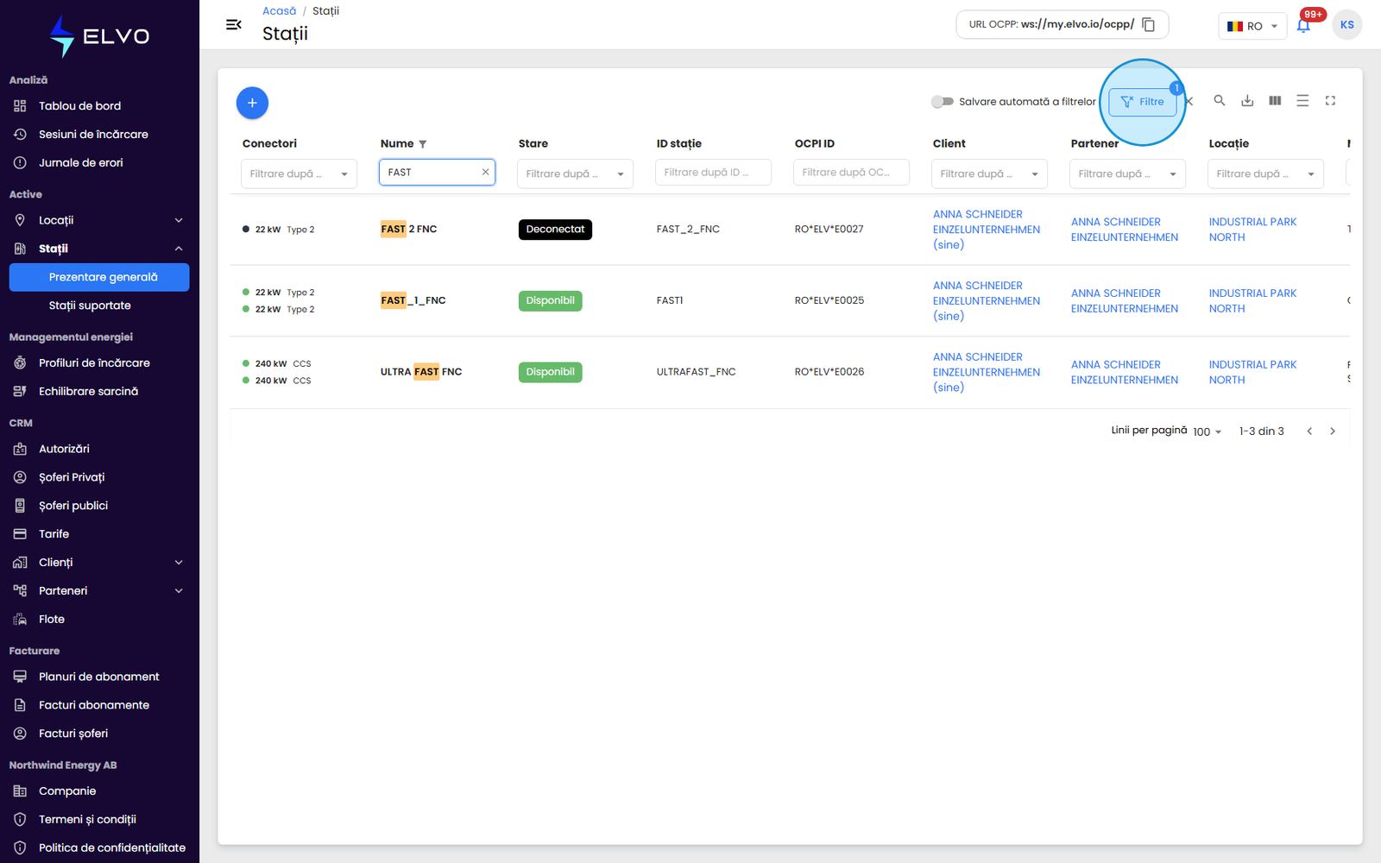Open INDUSTRIAL PARK NORTH link in ULTRA FAST FNC row
The image size is (1381, 863).
1252,372
